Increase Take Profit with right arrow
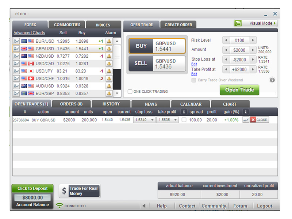This screenshot has height=219, width=292. coord(253,69)
